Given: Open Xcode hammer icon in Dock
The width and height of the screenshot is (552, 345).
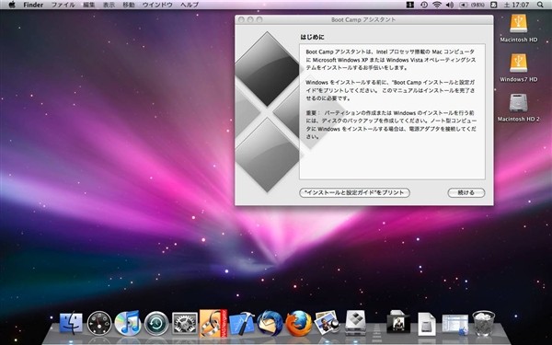Looking at the screenshot, I should 242,323.
